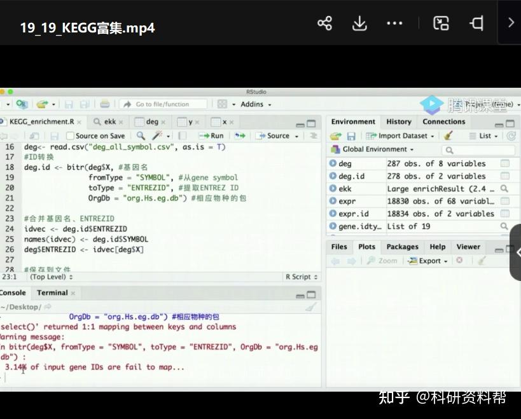521x419 pixels.
Task: Expand the deg.id object entry
Action: (x=333, y=176)
